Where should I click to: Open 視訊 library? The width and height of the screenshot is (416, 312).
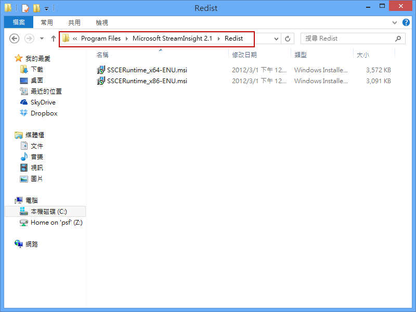pos(37,167)
